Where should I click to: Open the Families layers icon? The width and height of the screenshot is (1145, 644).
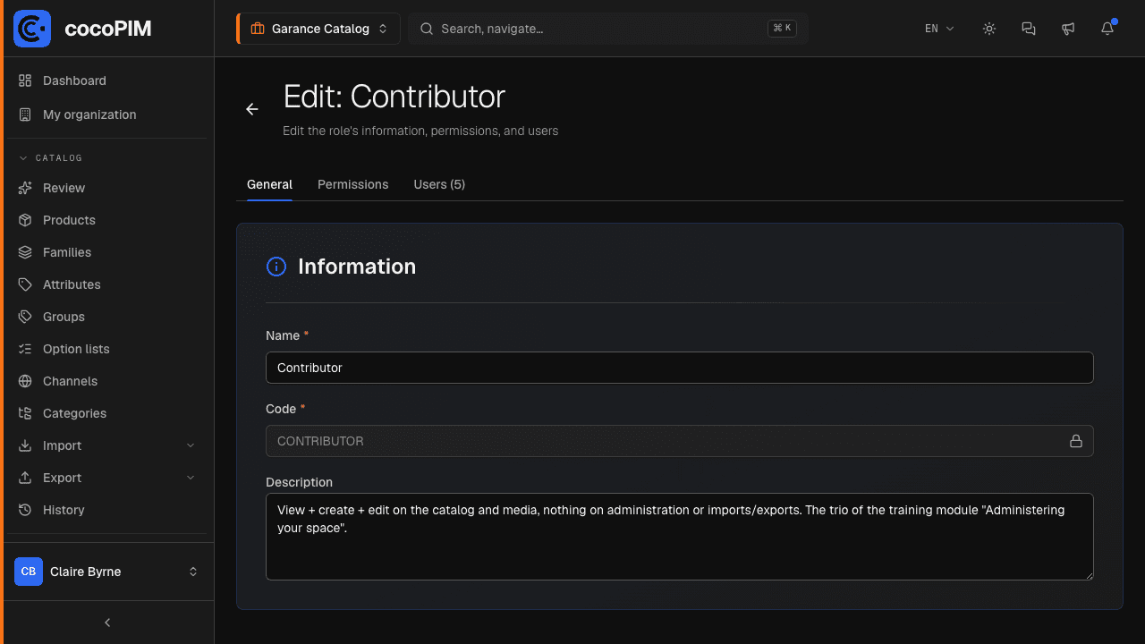click(x=25, y=252)
